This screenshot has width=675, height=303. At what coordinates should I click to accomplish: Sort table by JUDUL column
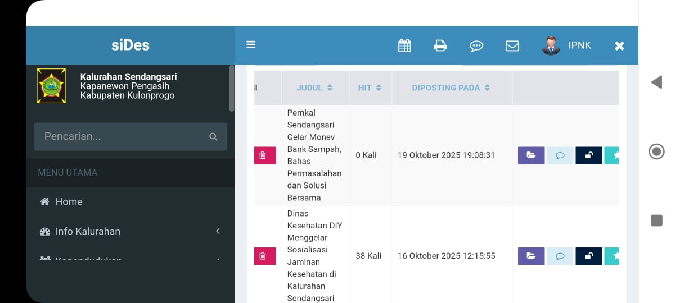314,88
